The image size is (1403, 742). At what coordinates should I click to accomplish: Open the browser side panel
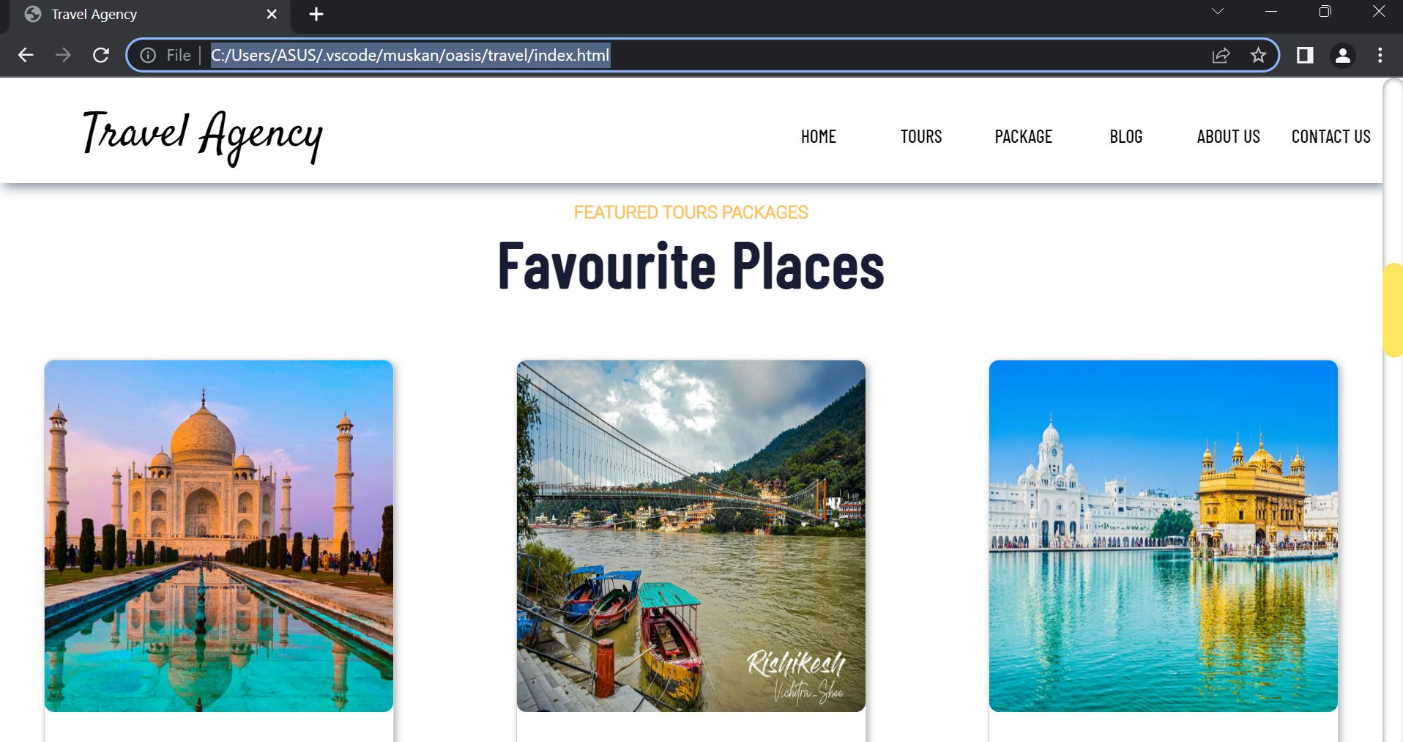coord(1305,55)
